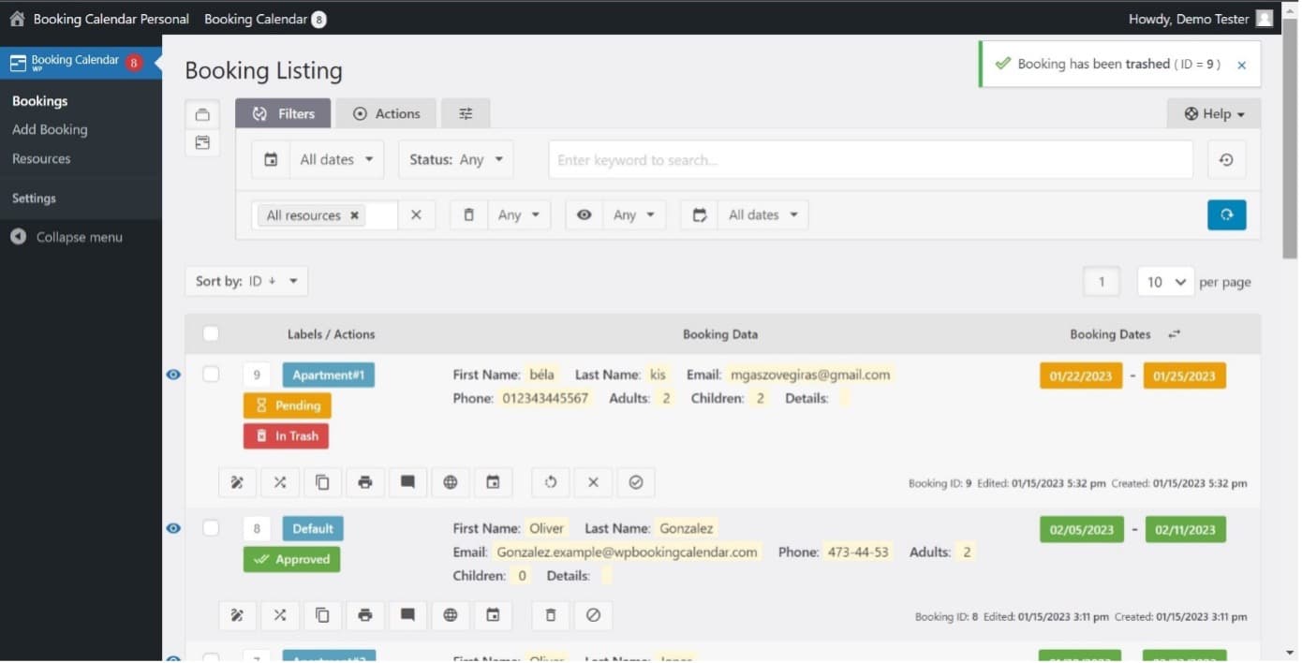The image size is (1302, 663).
Task: Open the Status: Any dropdown
Action: click(456, 160)
